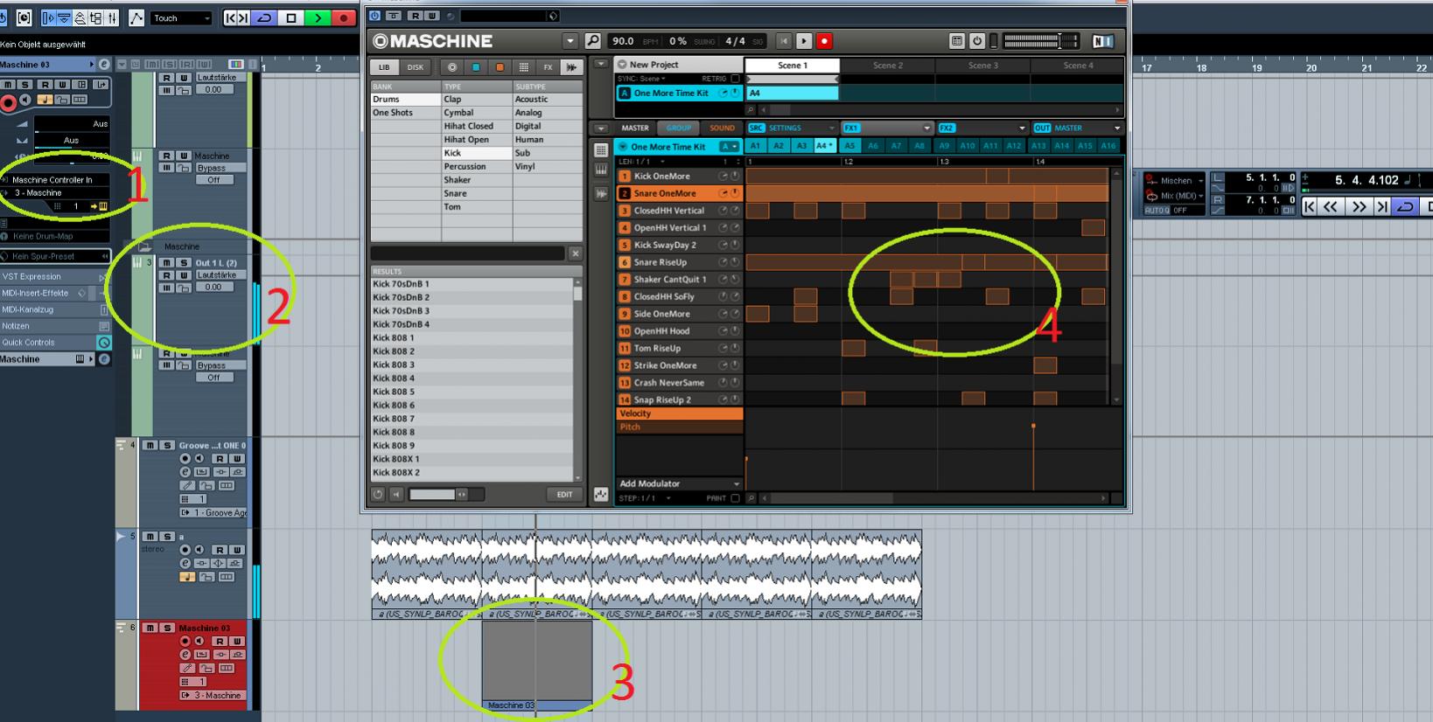Open the SYNC: Scene dropdown
The height and width of the screenshot is (722, 1433).
pos(641,79)
